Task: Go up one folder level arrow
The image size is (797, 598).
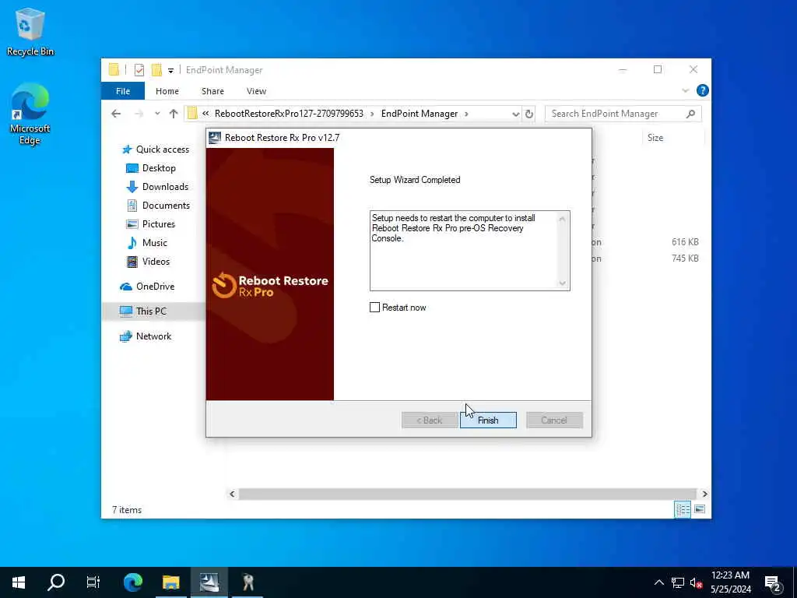Action: pos(174,114)
